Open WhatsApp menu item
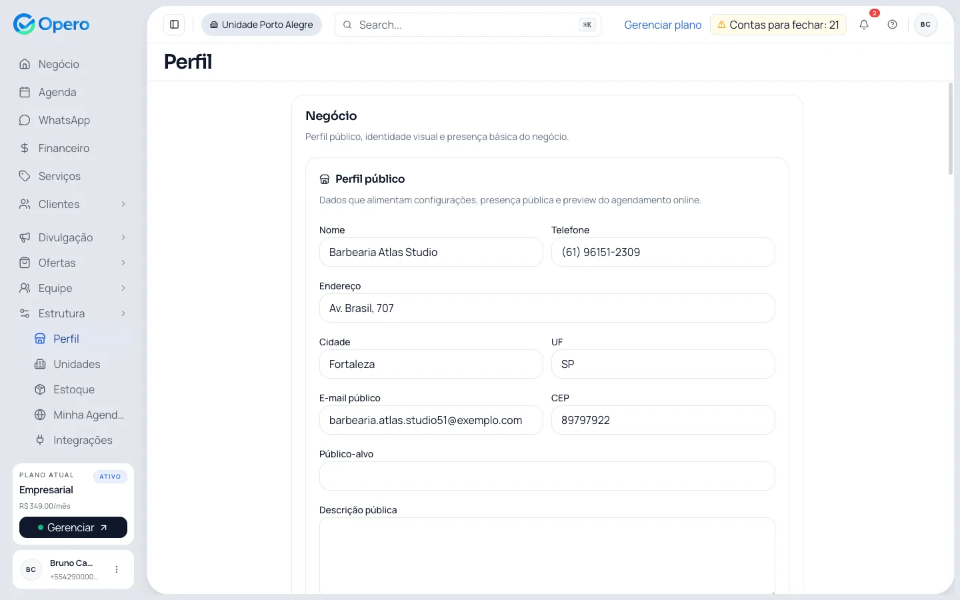960x600 pixels. pyautogui.click(x=73, y=120)
